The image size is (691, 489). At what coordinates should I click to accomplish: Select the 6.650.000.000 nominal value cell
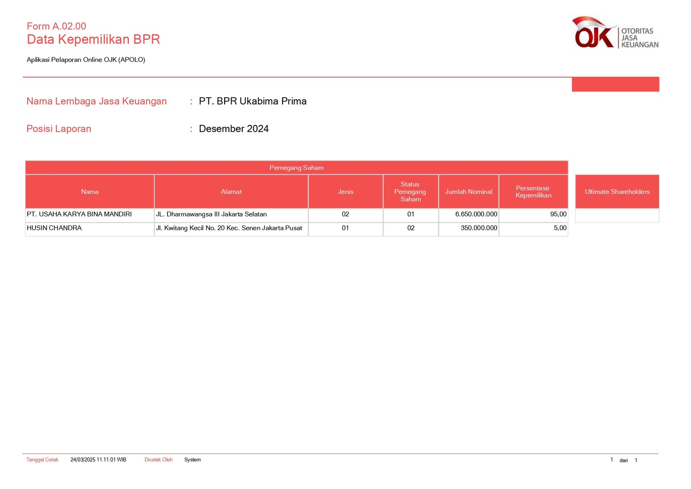[x=476, y=214]
